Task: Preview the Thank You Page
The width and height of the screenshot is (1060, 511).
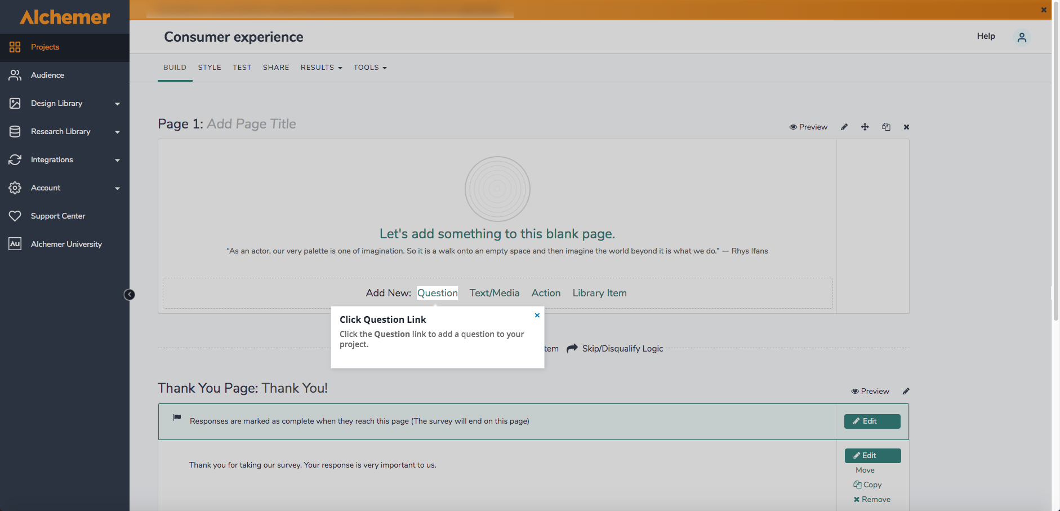Action: pyautogui.click(x=870, y=391)
